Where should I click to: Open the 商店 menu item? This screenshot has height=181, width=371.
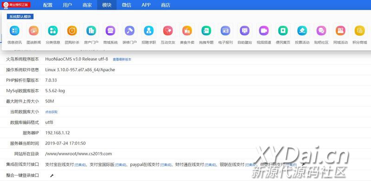tap(166, 5)
